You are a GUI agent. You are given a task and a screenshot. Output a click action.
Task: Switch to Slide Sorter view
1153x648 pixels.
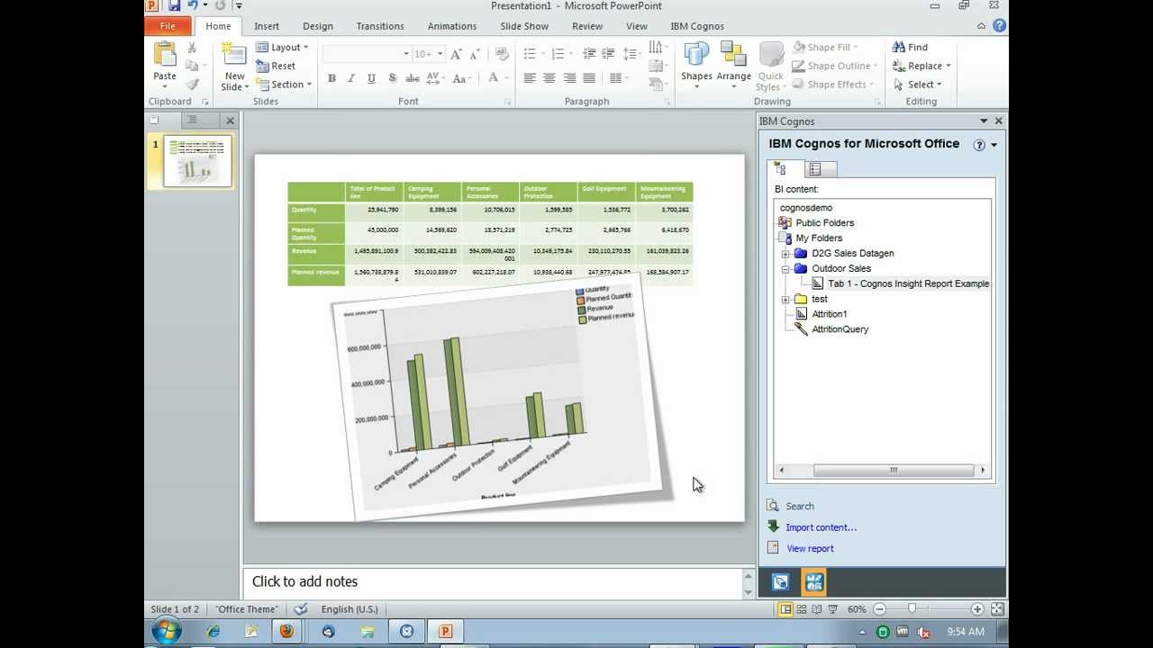click(x=801, y=609)
